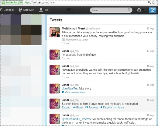Viewport: 158px width, 126px height.
Task: Open 16 Apr timestamp of black market tweet
Action: click(x=150, y=115)
